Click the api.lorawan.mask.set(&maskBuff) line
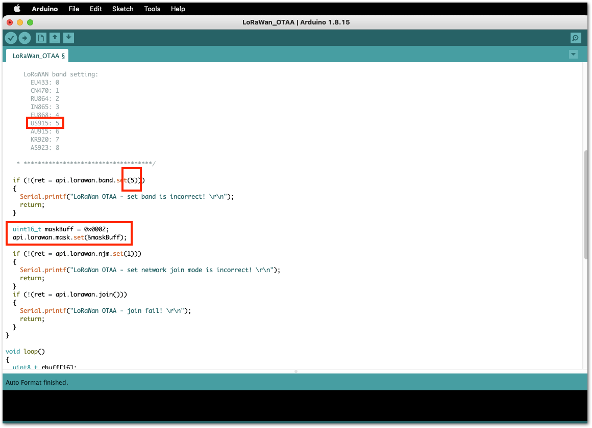 70,237
